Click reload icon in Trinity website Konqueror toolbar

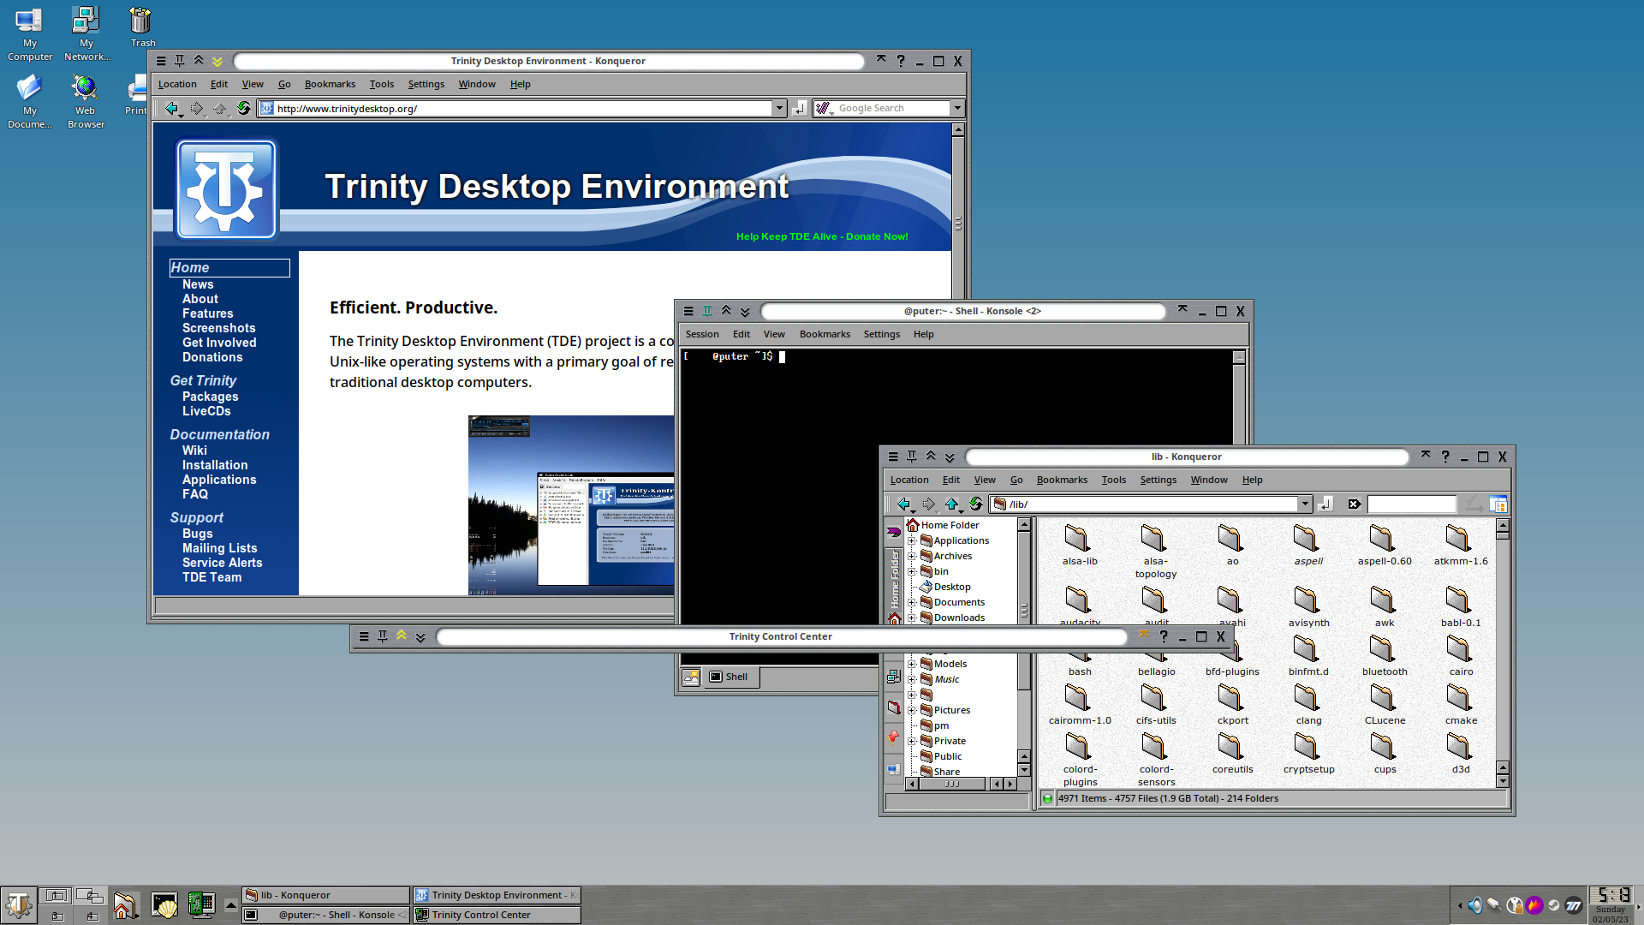tap(244, 108)
